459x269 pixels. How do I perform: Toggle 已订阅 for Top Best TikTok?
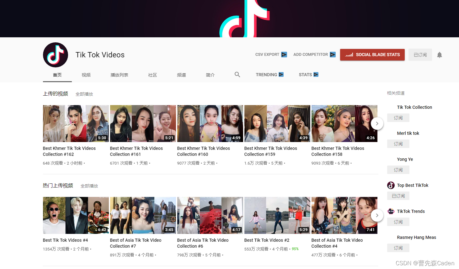pos(398,196)
